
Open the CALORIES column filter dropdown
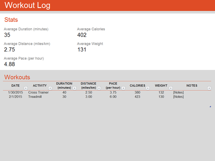click(148, 88)
